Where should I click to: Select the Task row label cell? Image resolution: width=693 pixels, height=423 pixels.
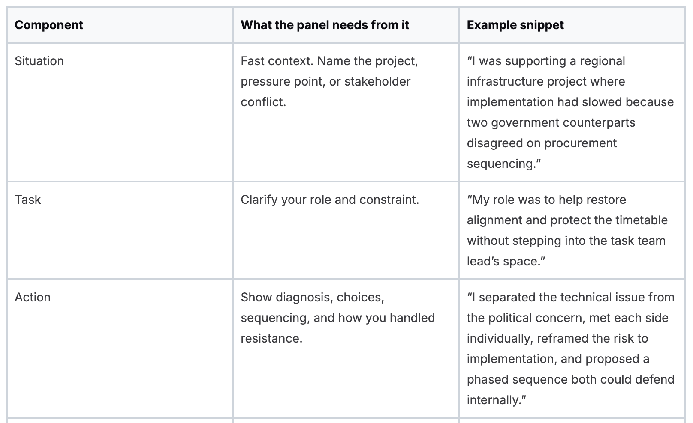pos(28,200)
